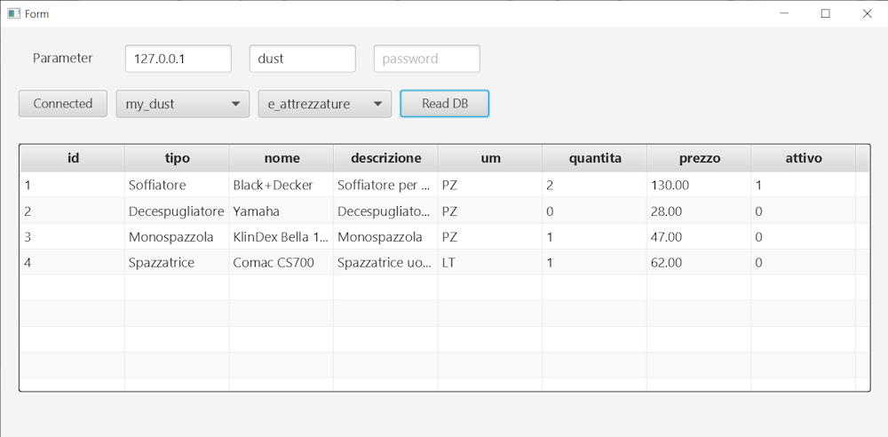Viewport: 888px width, 437px height.
Task: Click the dust username field
Action: click(x=302, y=59)
